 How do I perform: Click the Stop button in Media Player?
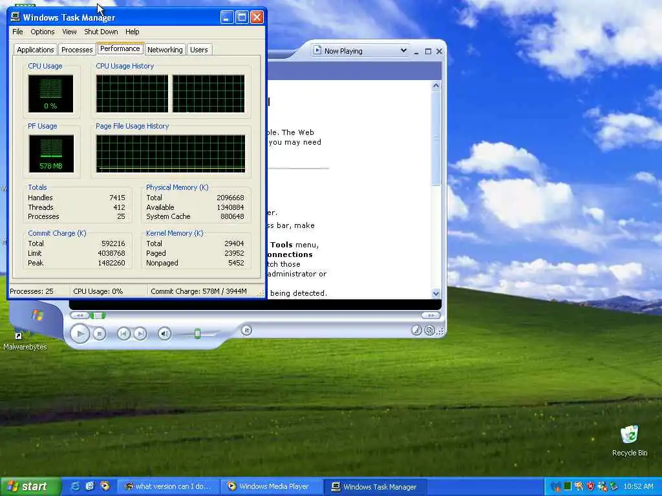(x=99, y=334)
